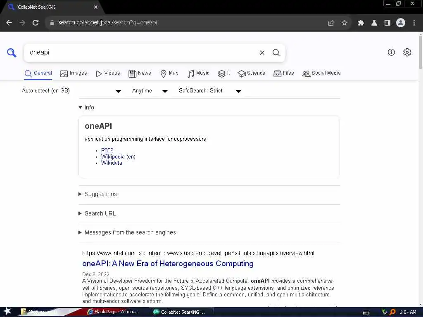The width and height of the screenshot is (423, 317).
Task: Click the browser address bar URL
Action: click(107, 23)
